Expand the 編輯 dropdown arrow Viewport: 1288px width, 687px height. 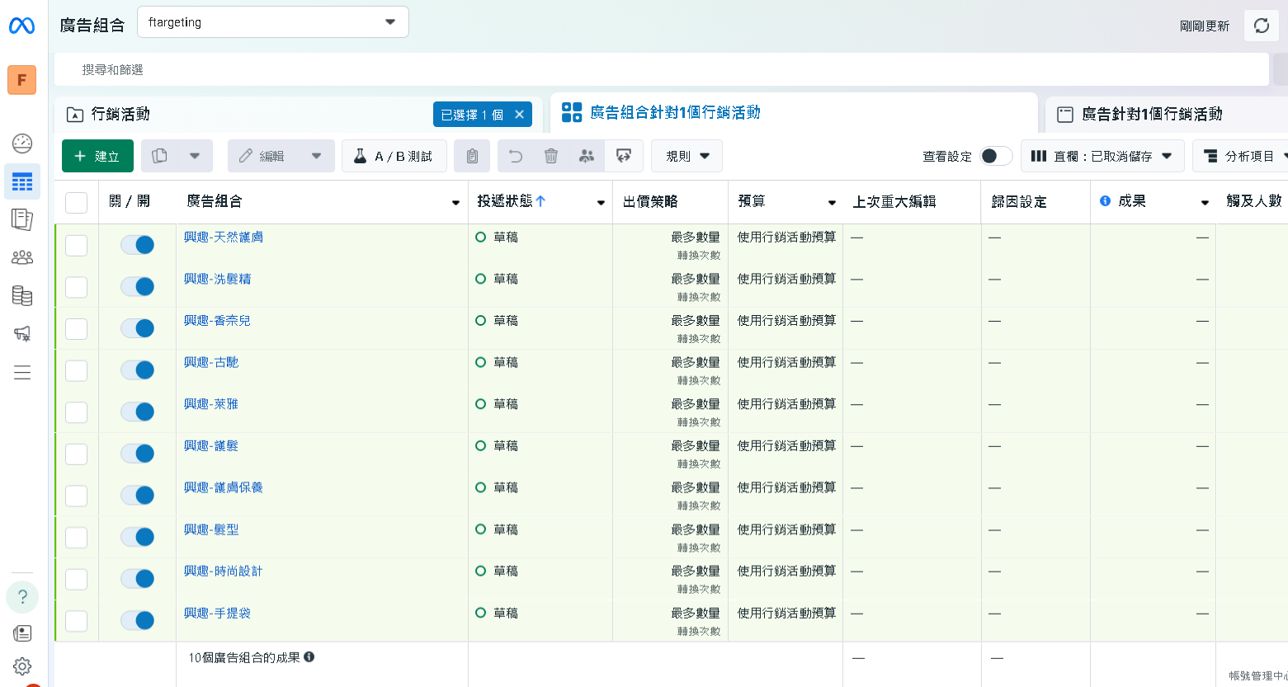[x=316, y=156]
